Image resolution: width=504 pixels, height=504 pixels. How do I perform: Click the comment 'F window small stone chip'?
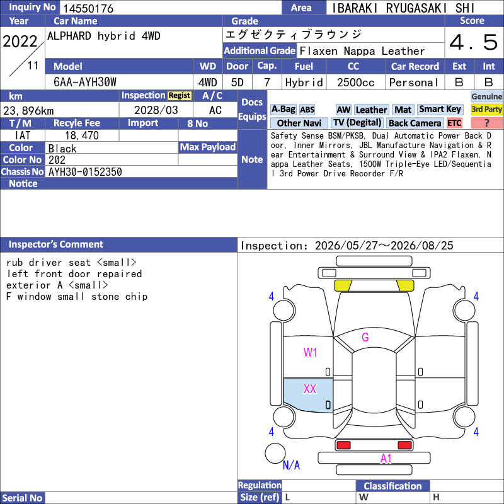coord(77,296)
